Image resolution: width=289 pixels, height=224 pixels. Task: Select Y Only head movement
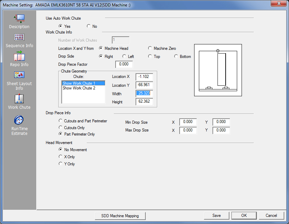[x=60, y=164]
